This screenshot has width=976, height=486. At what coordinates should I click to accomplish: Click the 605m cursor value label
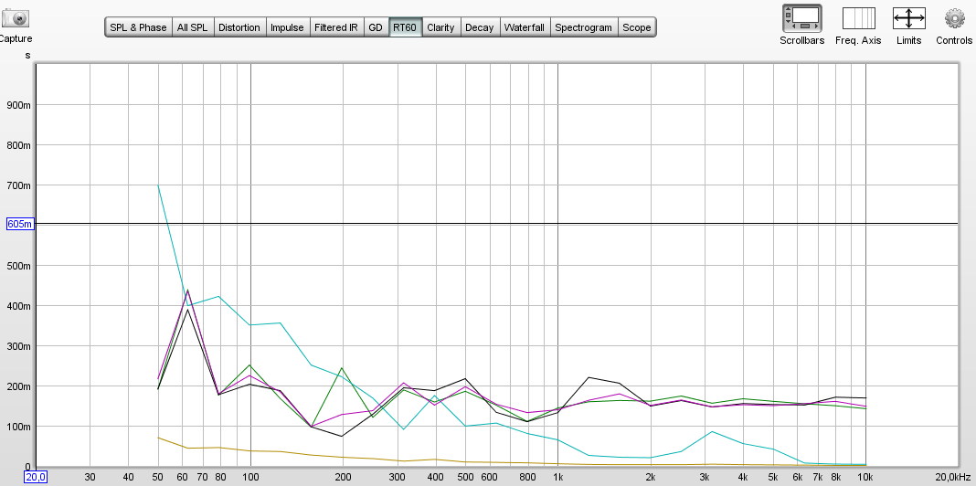click(20, 224)
